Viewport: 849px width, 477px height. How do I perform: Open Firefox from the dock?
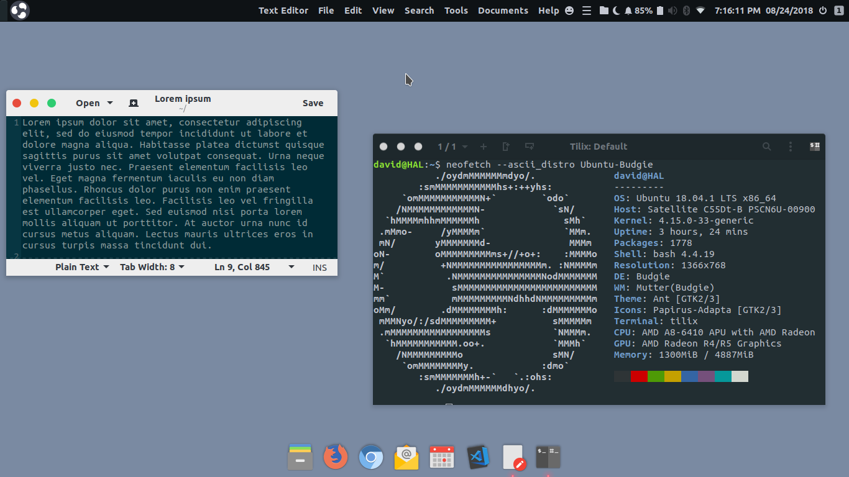[336, 458]
